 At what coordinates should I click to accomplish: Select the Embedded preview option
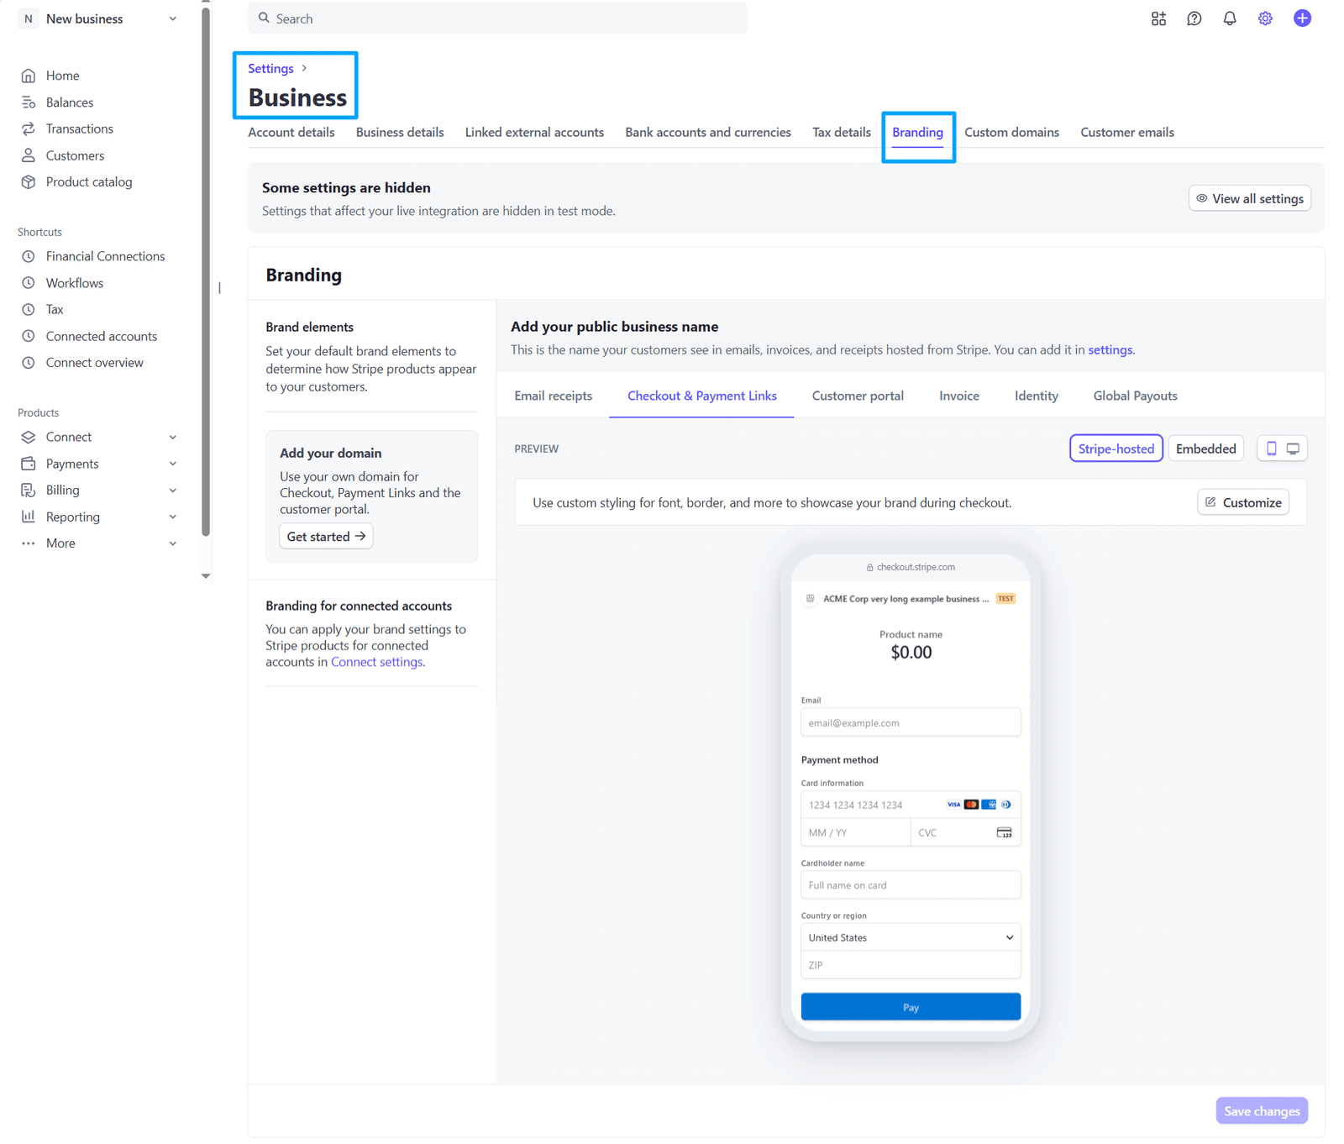(1205, 449)
